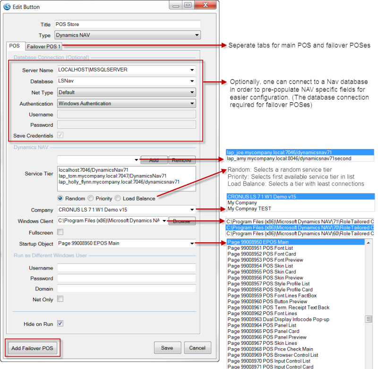This screenshot has width=378, height=369.
Task: Click the Title field containing POS Store
Action: point(128,25)
